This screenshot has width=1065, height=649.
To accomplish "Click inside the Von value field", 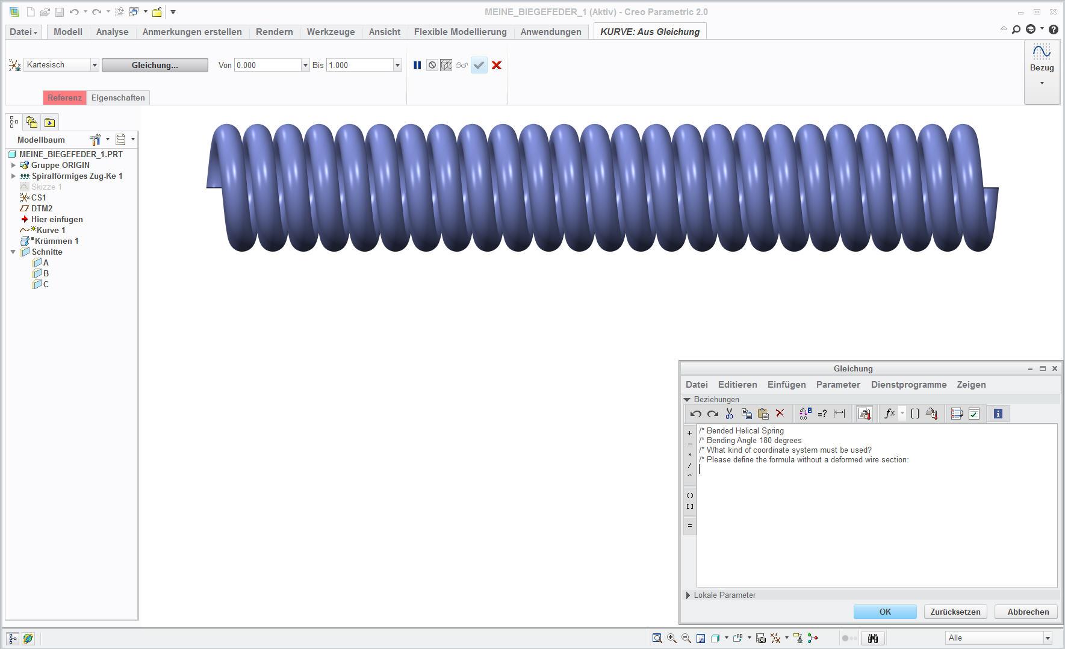I will click(266, 64).
